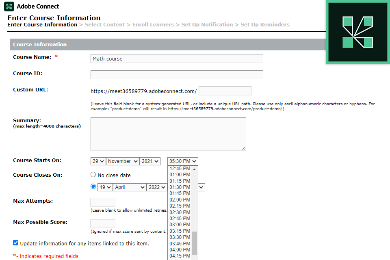The image size is (390, 260).
Task: Pick the 02:30 PM time option
Action: (x=180, y=212)
